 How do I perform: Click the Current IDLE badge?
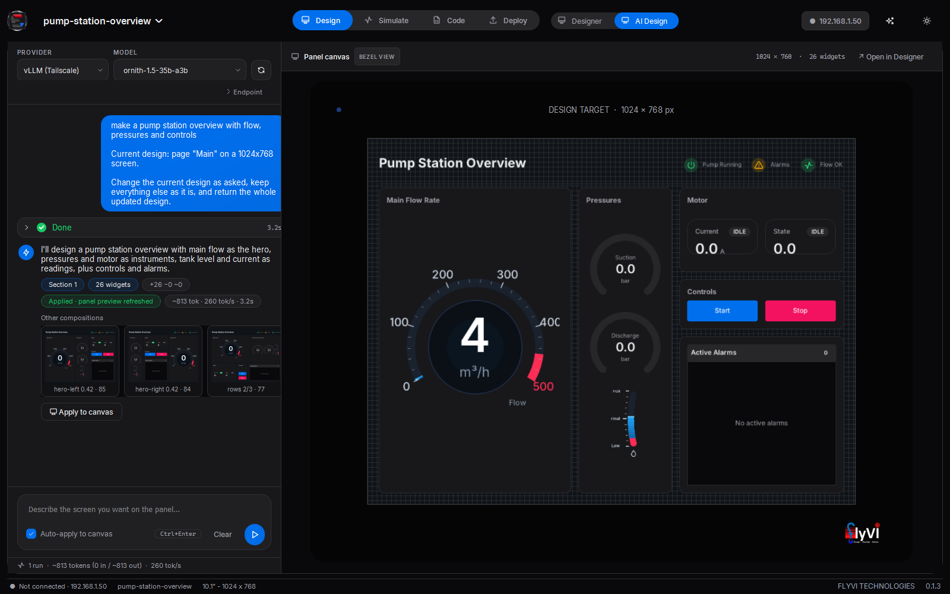click(x=739, y=232)
